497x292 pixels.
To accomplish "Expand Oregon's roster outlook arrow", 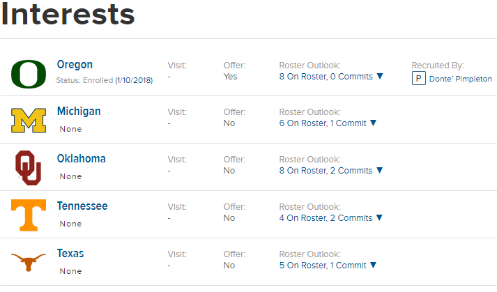I will 380,76.
